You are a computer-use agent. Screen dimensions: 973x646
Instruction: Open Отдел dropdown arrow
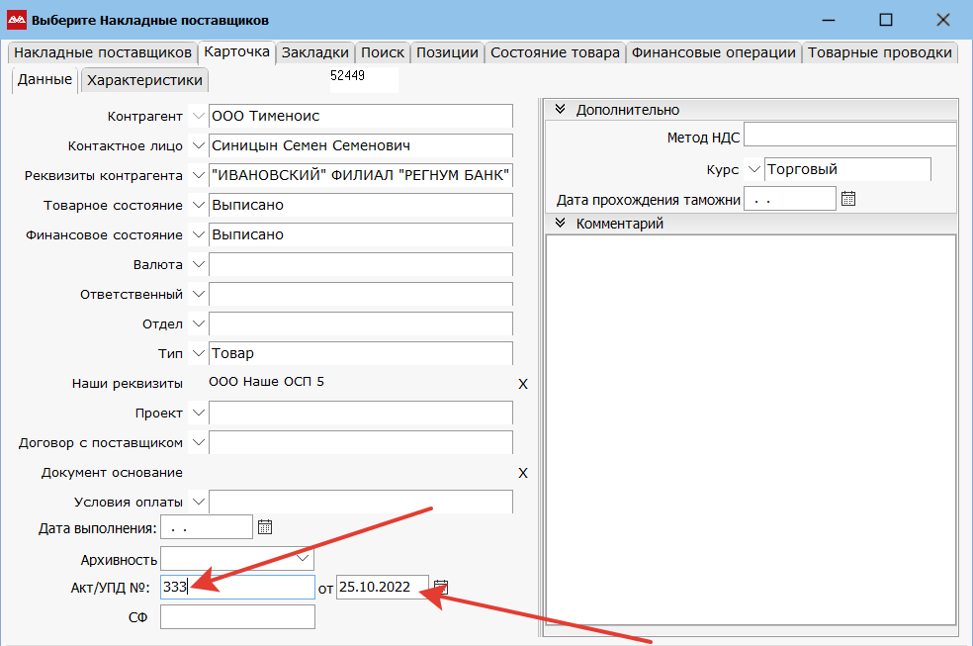[x=198, y=323]
